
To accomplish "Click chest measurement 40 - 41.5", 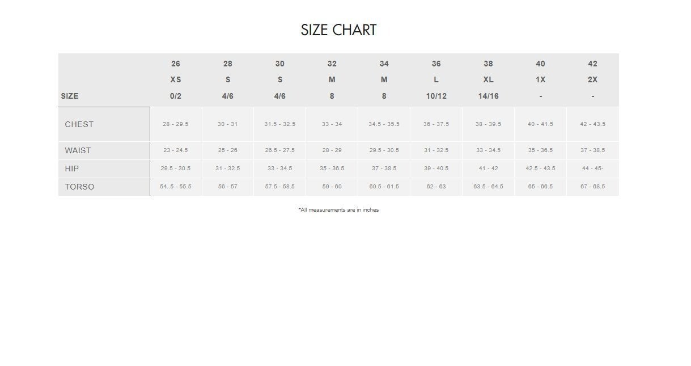I will click(540, 124).
